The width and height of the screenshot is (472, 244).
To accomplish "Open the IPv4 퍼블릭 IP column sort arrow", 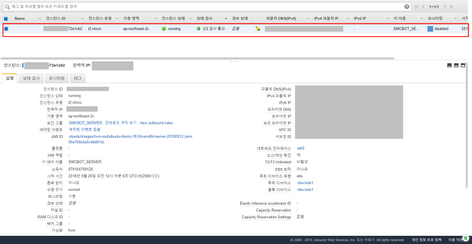I will (348, 19).
